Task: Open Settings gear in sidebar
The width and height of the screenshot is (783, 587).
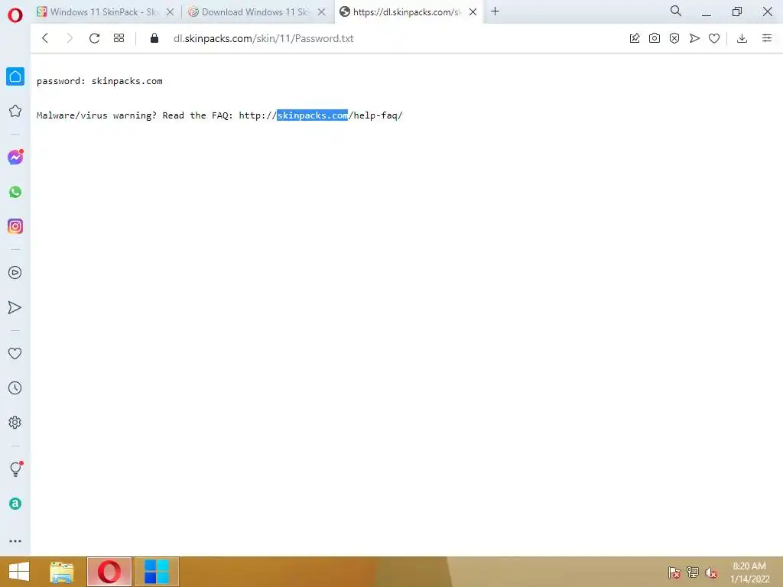Action: (15, 422)
